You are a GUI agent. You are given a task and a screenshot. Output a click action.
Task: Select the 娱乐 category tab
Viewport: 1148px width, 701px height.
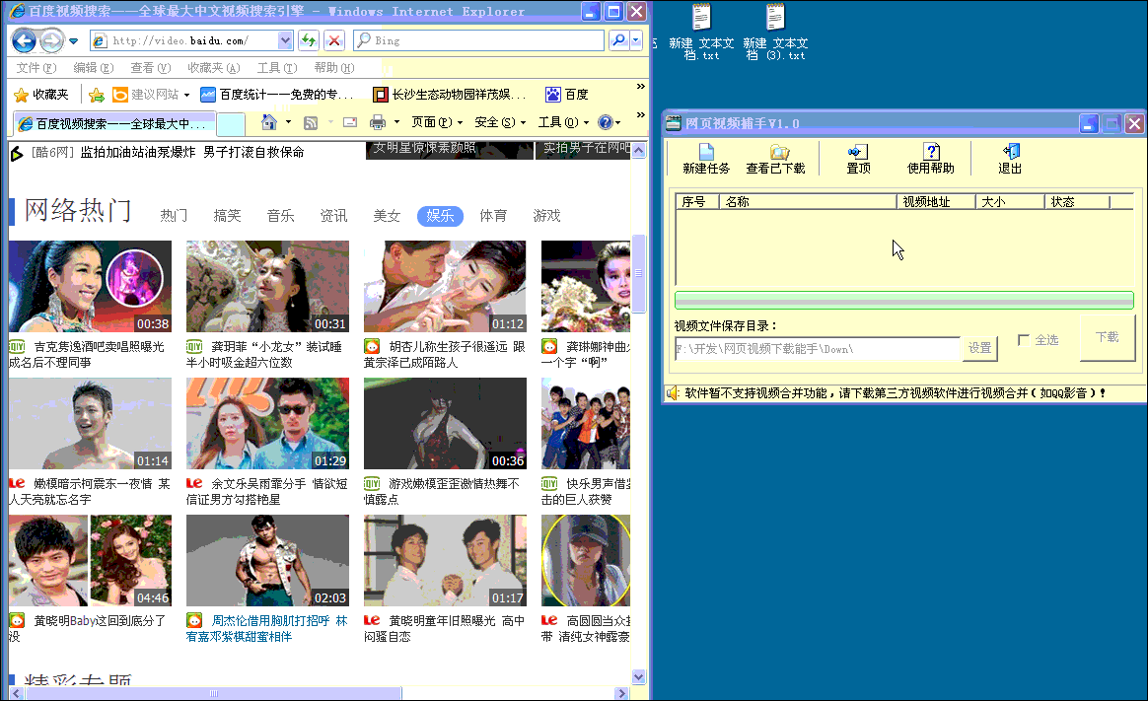pos(440,216)
